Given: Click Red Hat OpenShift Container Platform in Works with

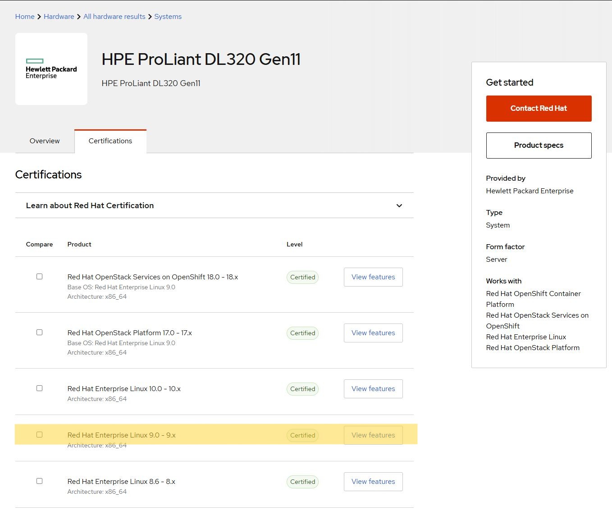Looking at the screenshot, I should pyautogui.click(x=533, y=299).
